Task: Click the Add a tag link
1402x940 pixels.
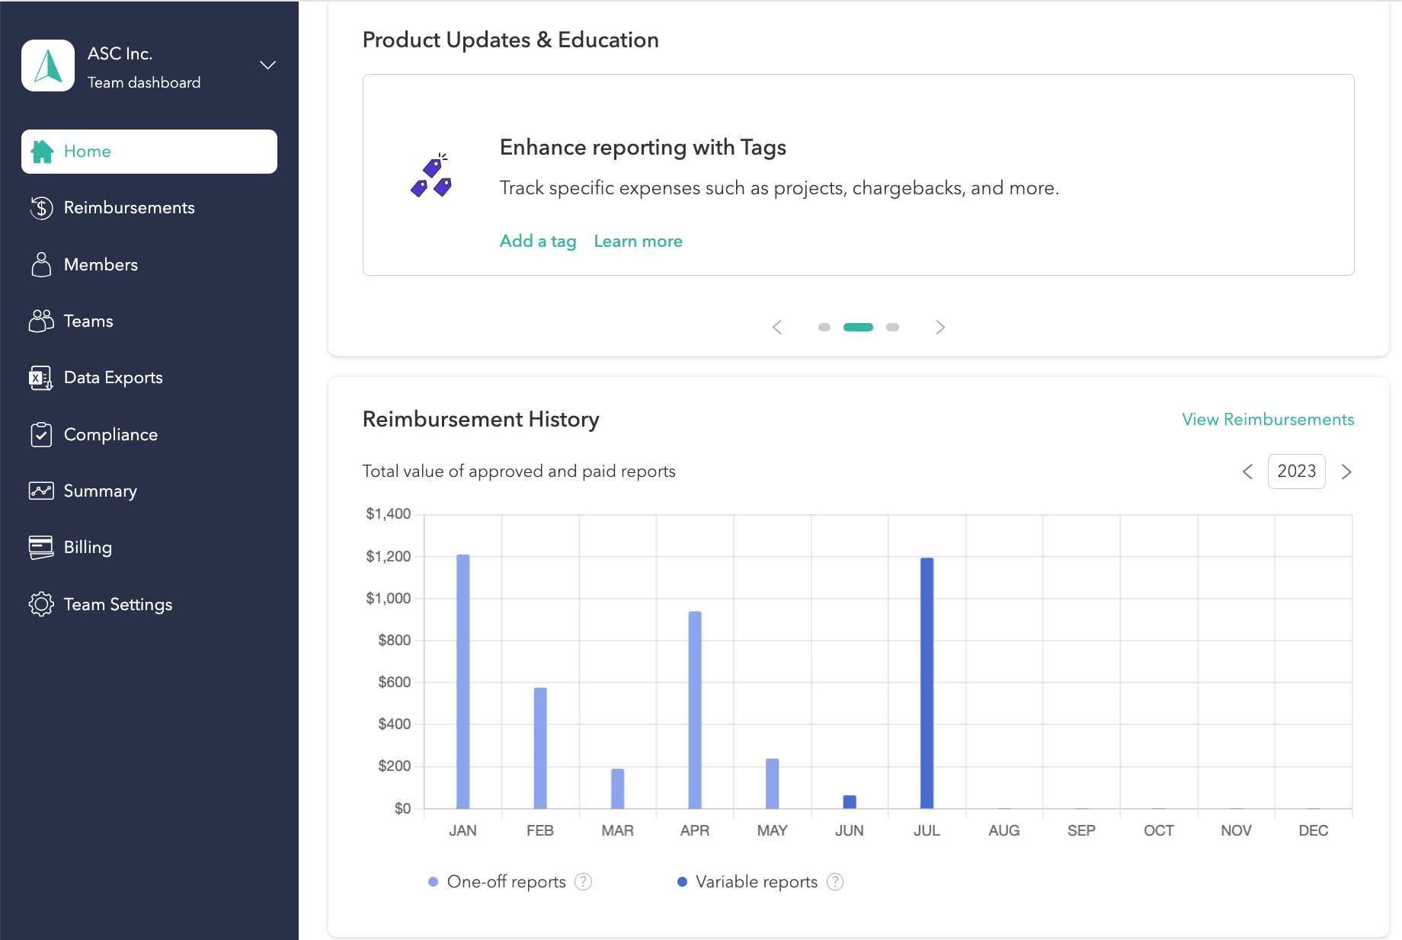Action: tap(538, 241)
